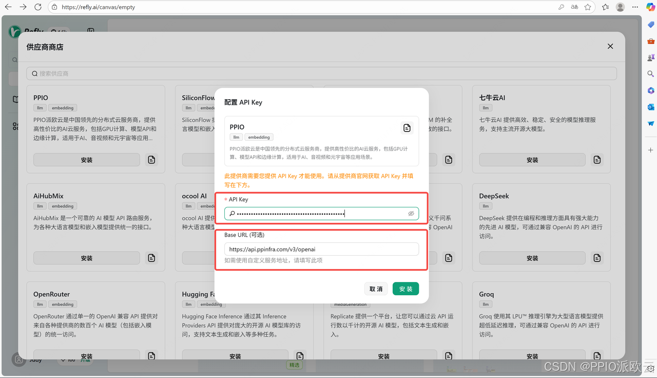Click the llm tag on DeepSeek card
This screenshot has width=657, height=378.
(486, 206)
